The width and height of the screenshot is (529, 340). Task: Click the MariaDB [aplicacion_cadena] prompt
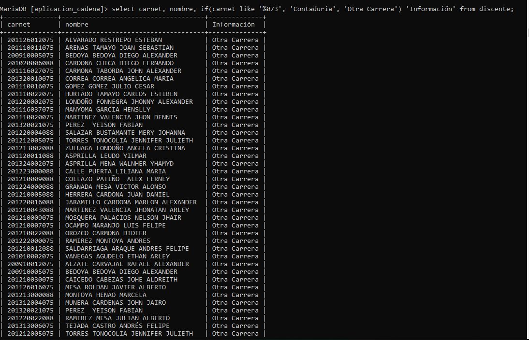pos(54,9)
